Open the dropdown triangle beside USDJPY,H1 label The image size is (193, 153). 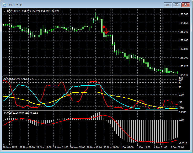coord(5,11)
